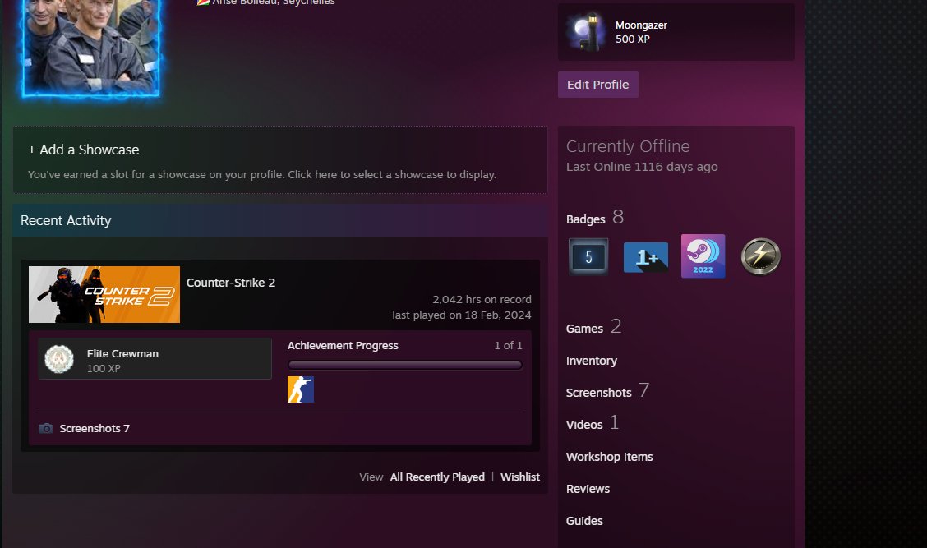Image resolution: width=927 pixels, height=548 pixels.
Task: Open the Counter-Strike 2 title link
Action: click(231, 283)
